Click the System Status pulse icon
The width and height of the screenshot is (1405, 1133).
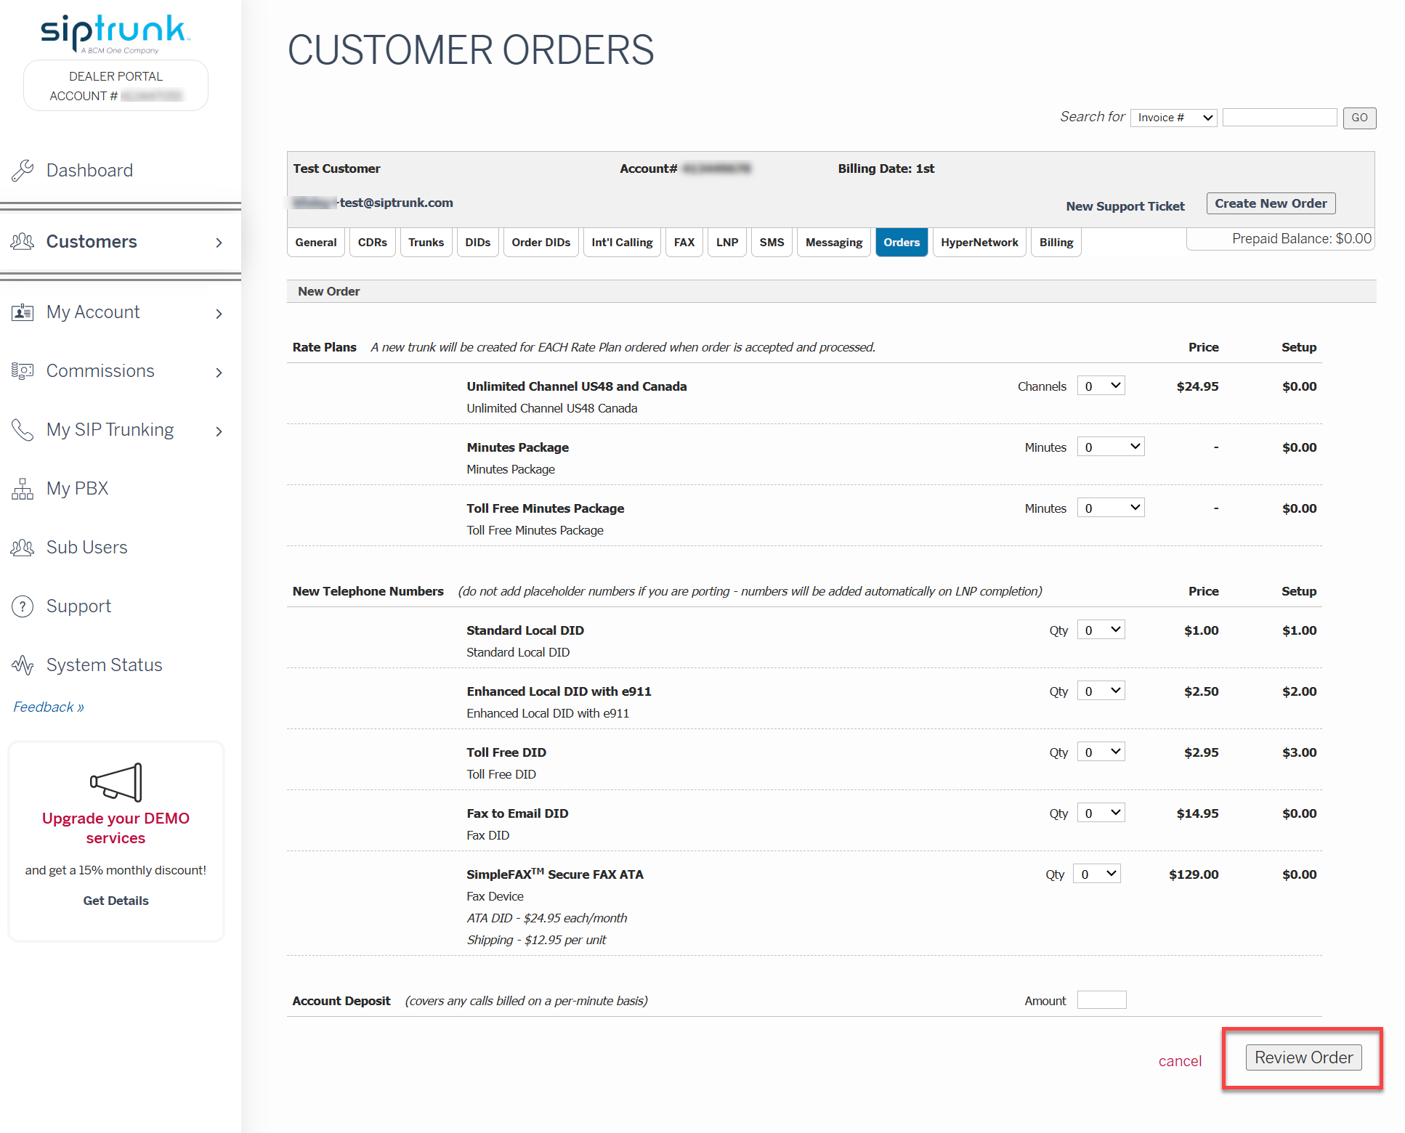[23, 665]
